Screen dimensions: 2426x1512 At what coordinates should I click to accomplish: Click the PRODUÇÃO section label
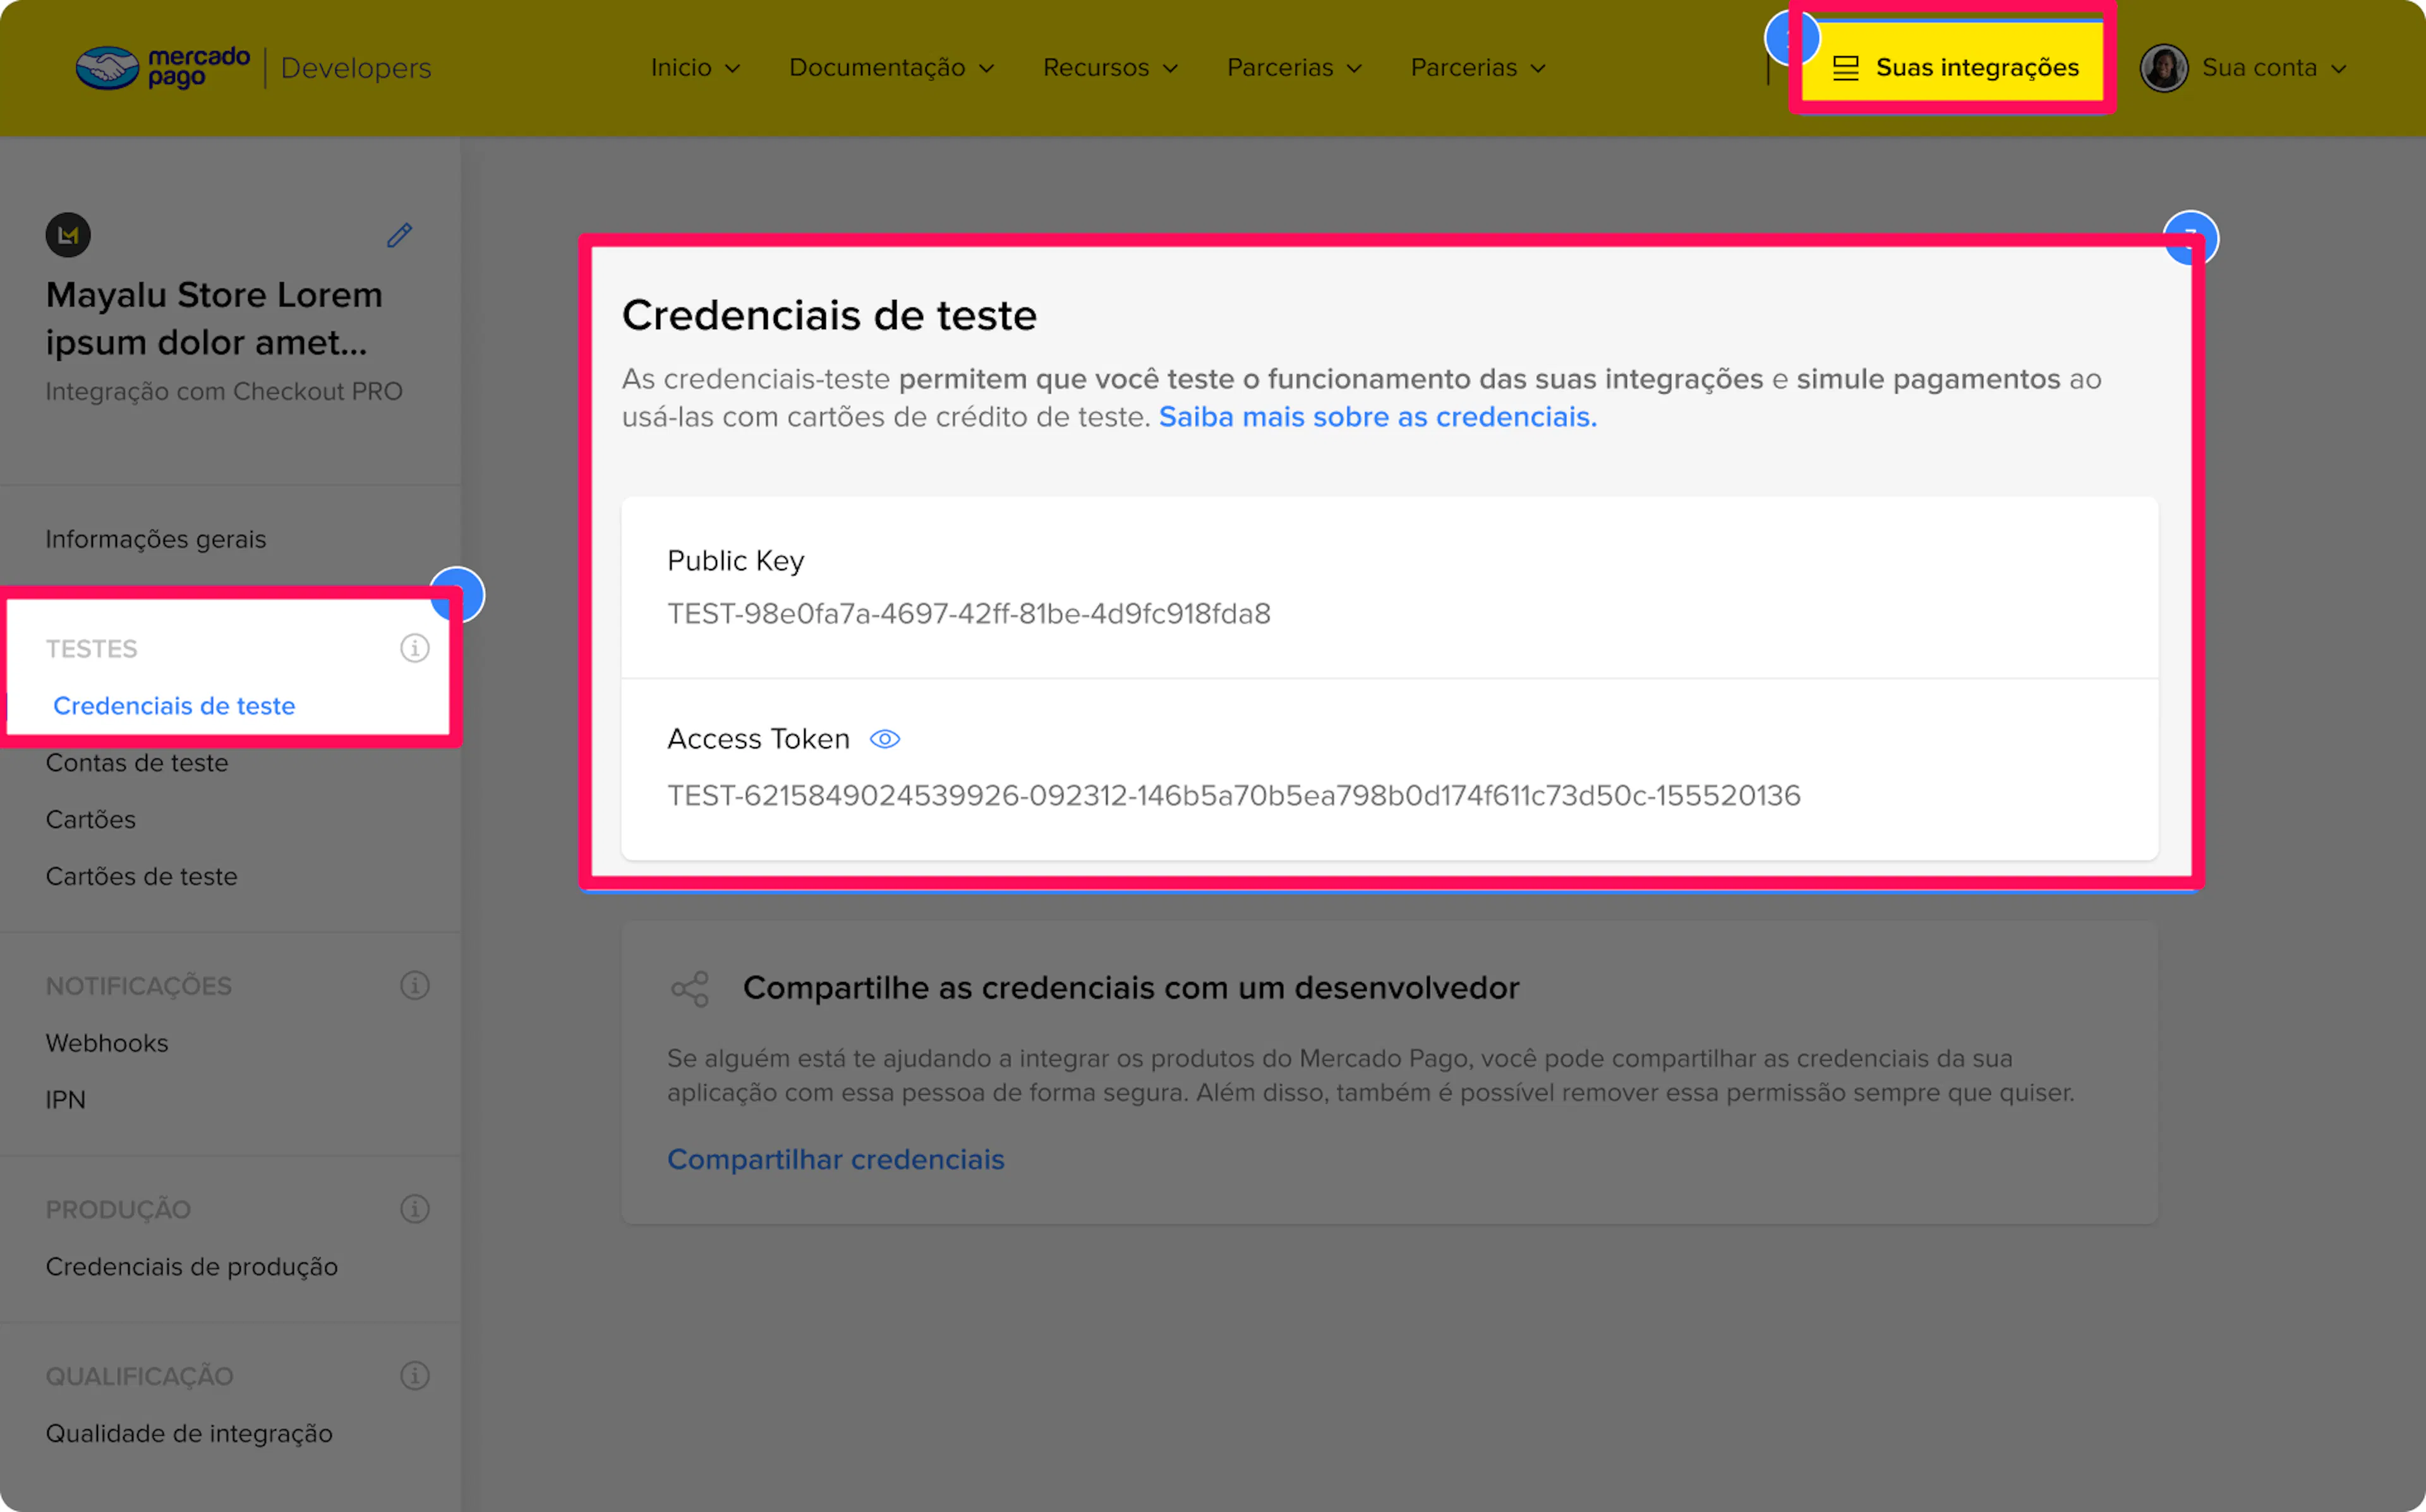118,1209
